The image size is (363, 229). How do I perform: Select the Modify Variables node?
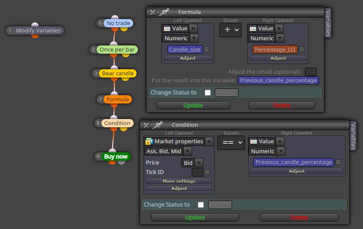(35, 30)
